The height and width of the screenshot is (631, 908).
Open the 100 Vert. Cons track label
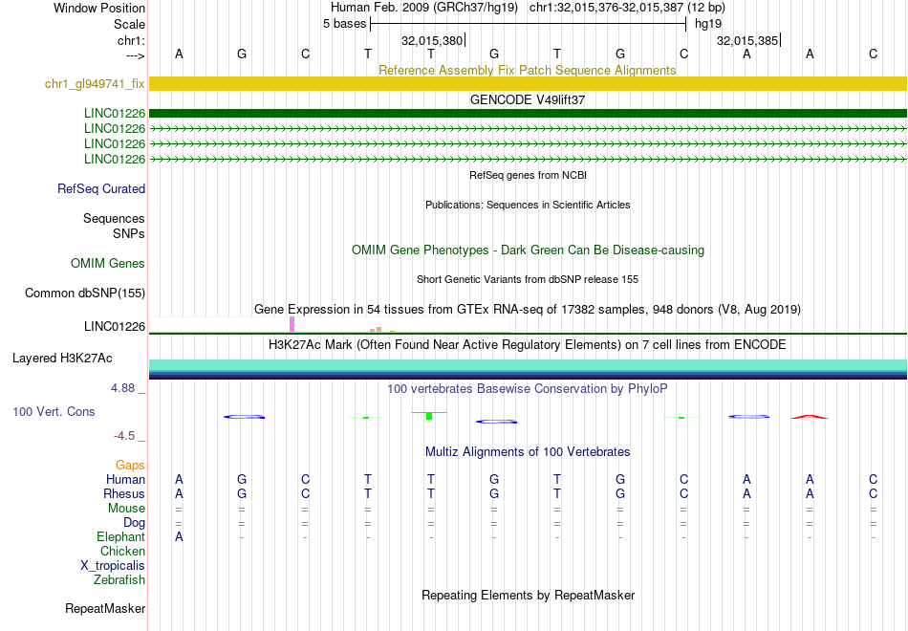click(x=54, y=411)
